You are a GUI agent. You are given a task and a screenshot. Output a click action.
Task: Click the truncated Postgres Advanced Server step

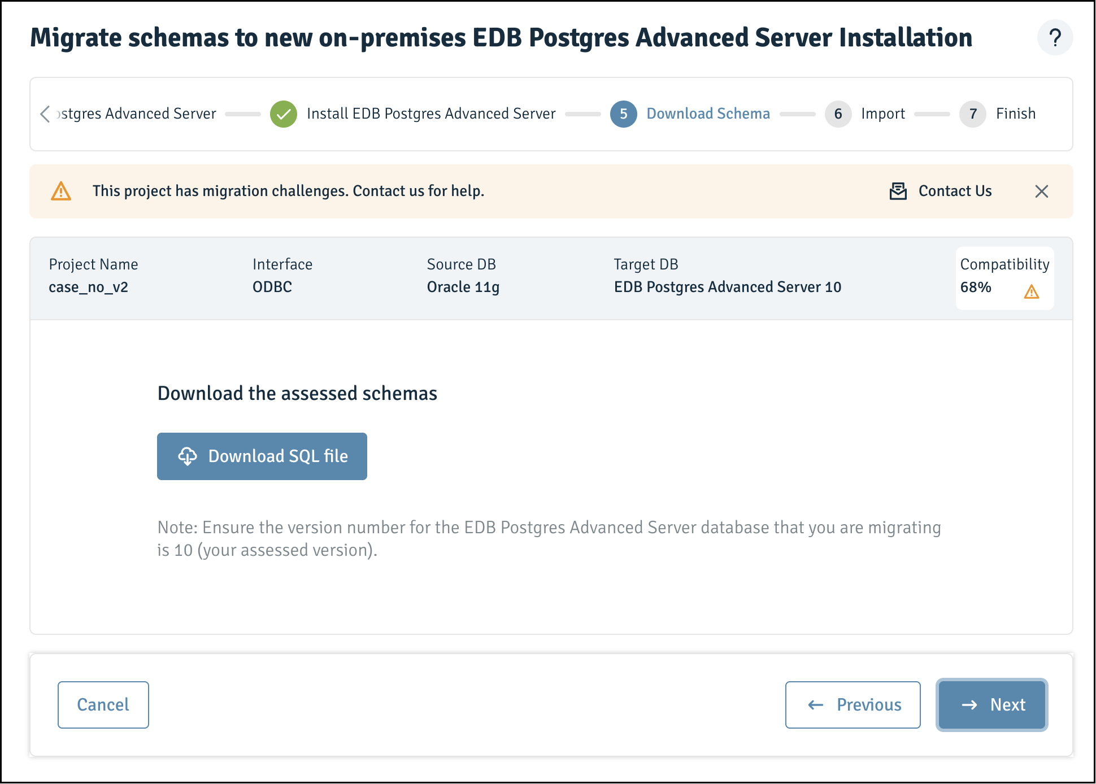click(x=137, y=114)
